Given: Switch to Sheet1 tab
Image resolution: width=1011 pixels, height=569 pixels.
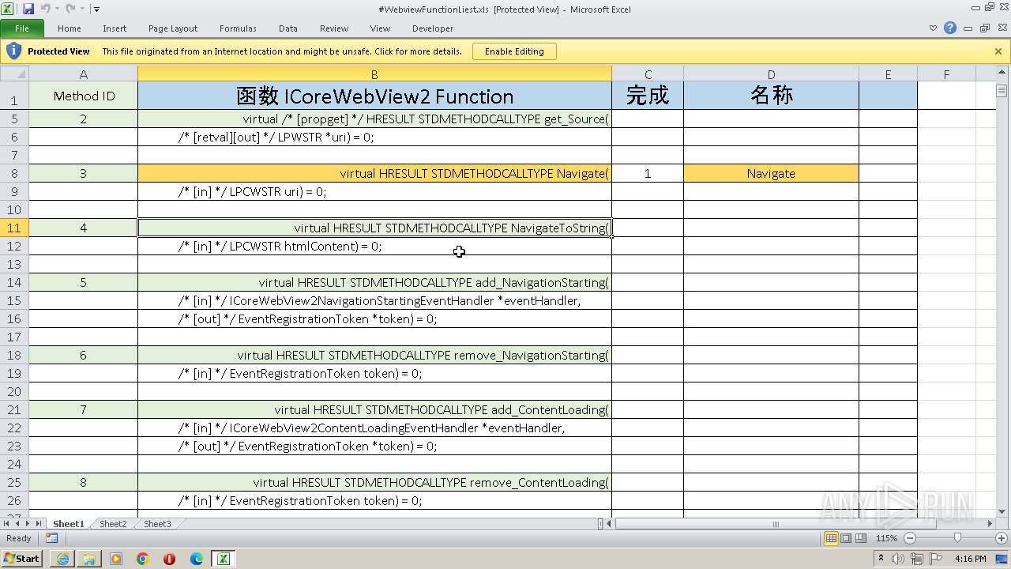Looking at the screenshot, I should 68,524.
